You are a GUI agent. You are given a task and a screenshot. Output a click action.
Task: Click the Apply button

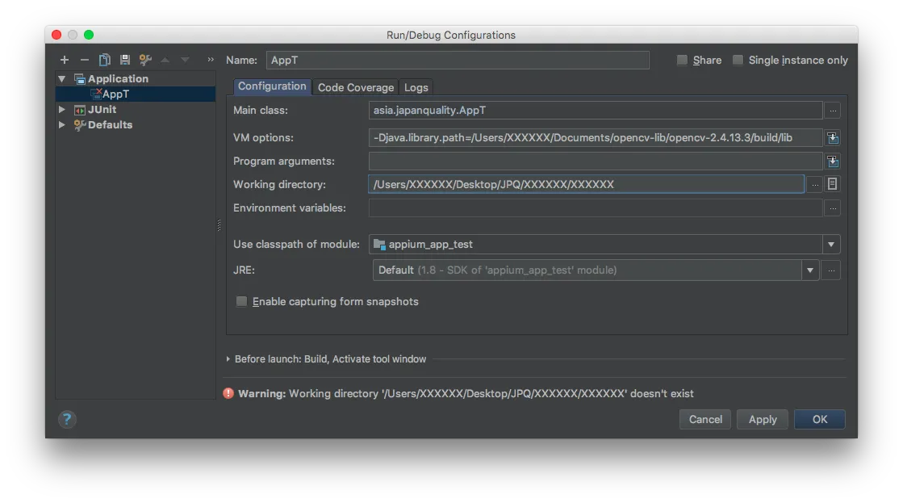pyautogui.click(x=762, y=419)
